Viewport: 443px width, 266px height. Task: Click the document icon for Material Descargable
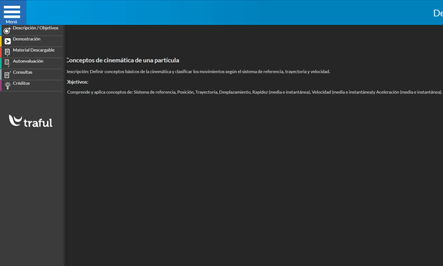click(x=7, y=52)
